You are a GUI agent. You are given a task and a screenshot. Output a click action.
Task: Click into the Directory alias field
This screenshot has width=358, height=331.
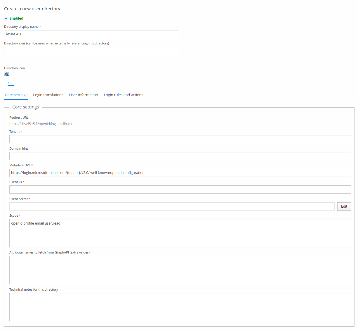(x=92, y=51)
